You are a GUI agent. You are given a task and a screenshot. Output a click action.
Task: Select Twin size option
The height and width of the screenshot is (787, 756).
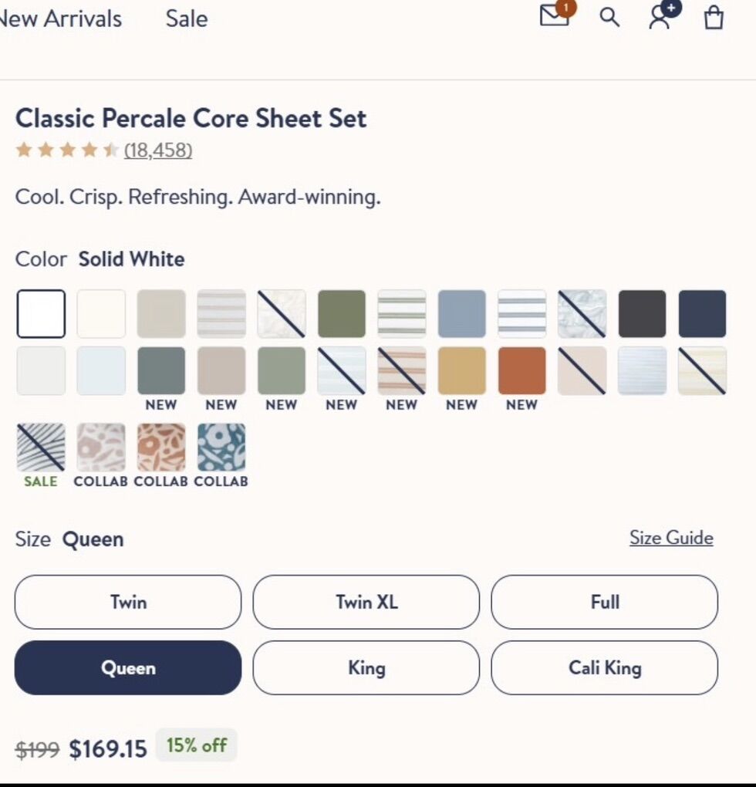128,602
